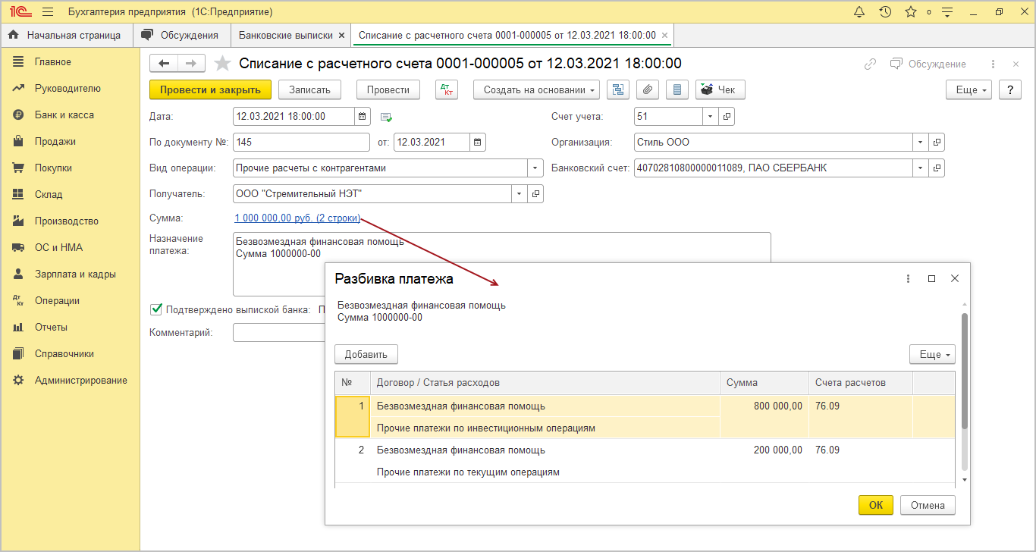Open the Создать на основании dropdown
This screenshot has width=1036, height=552.
536,89
